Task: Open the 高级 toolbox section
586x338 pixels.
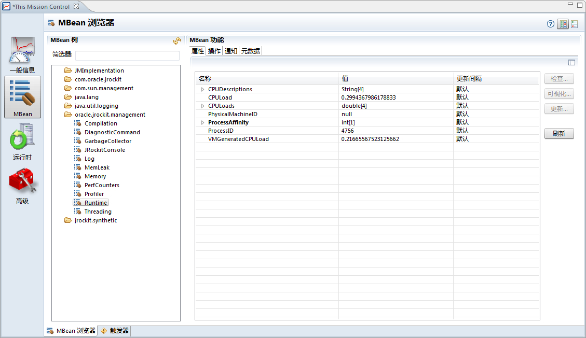Action: [22, 186]
